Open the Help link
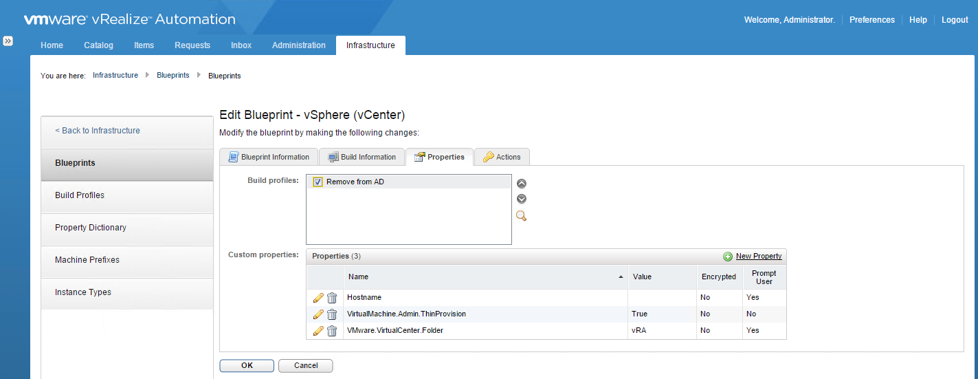This screenshot has width=978, height=379. click(918, 20)
